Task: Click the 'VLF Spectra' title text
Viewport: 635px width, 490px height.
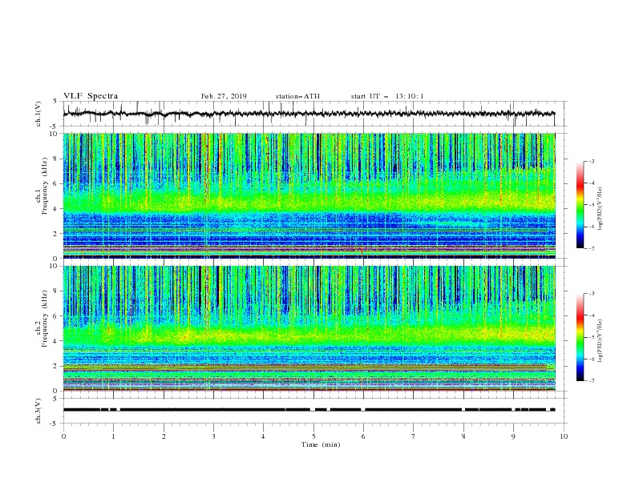Action: (91, 96)
